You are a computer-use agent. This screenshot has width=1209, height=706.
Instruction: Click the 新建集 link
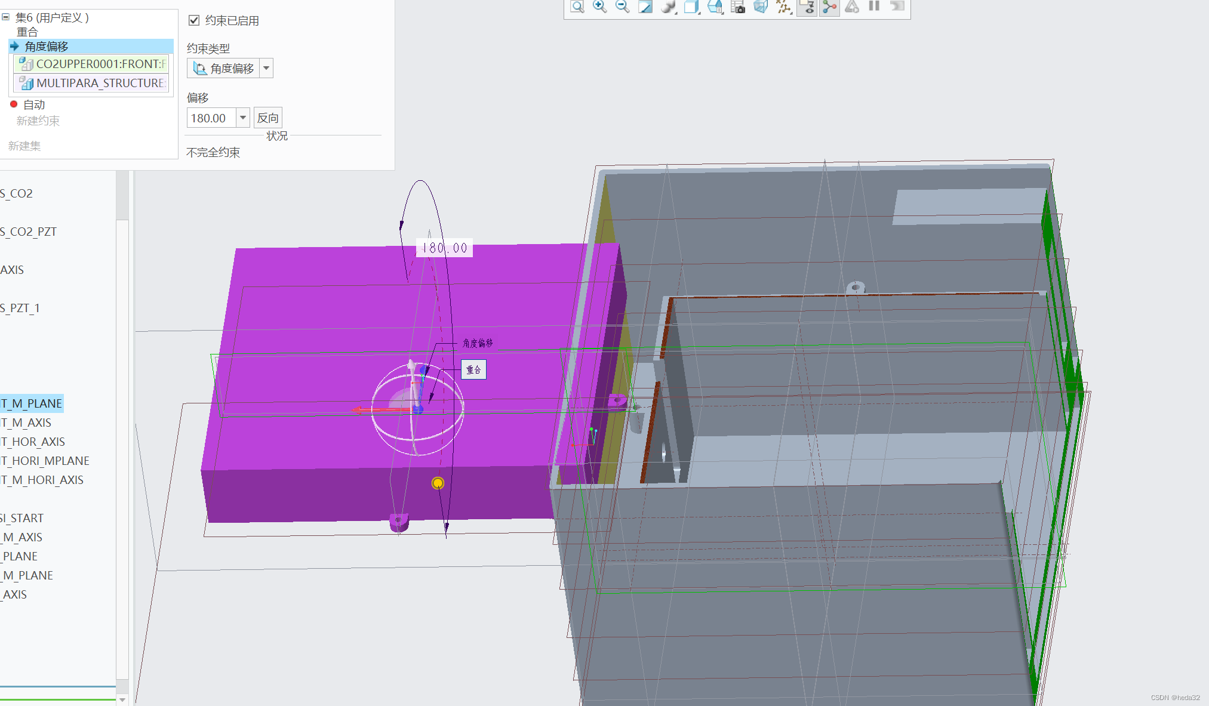pos(24,146)
